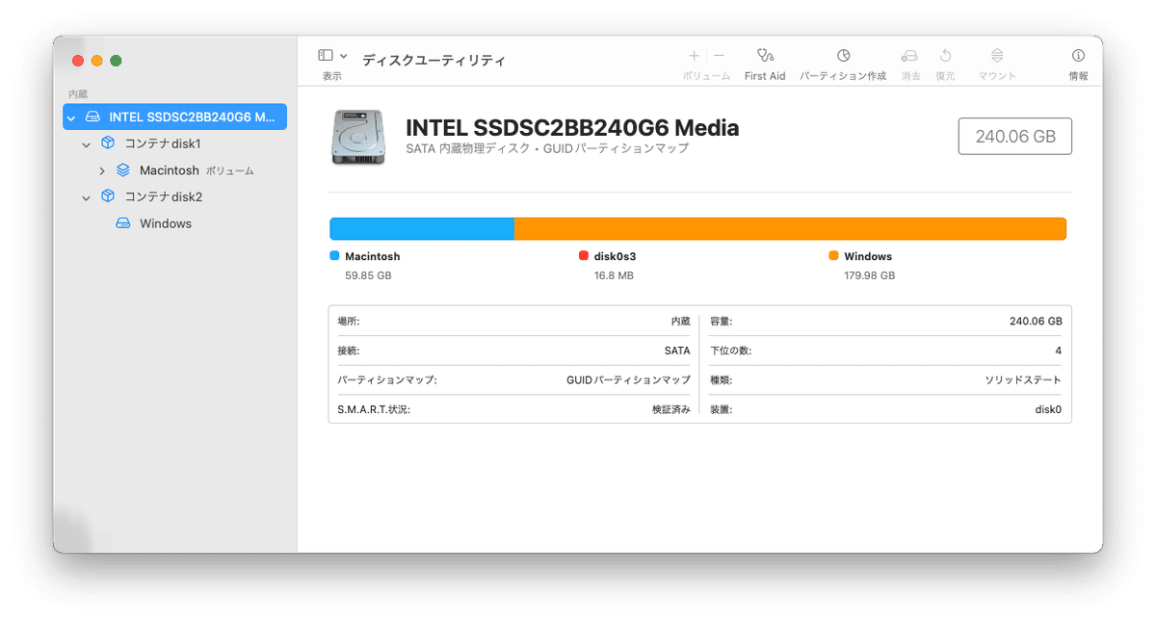Click the 場所 row value 内蔵
This screenshot has width=1156, height=623.
pos(680,322)
